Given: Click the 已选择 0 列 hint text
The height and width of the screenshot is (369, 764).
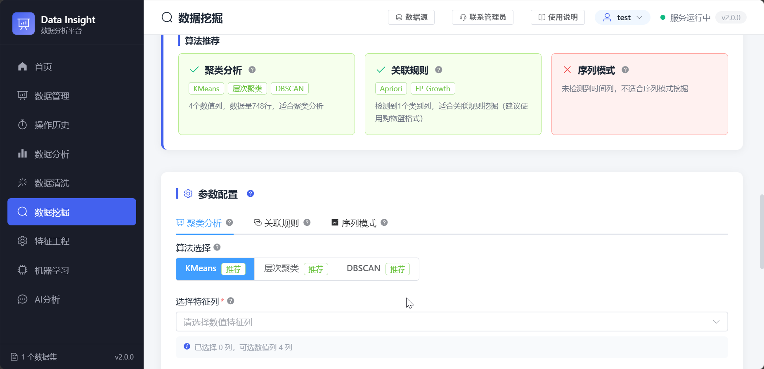Looking at the screenshot, I should pyautogui.click(x=244, y=347).
